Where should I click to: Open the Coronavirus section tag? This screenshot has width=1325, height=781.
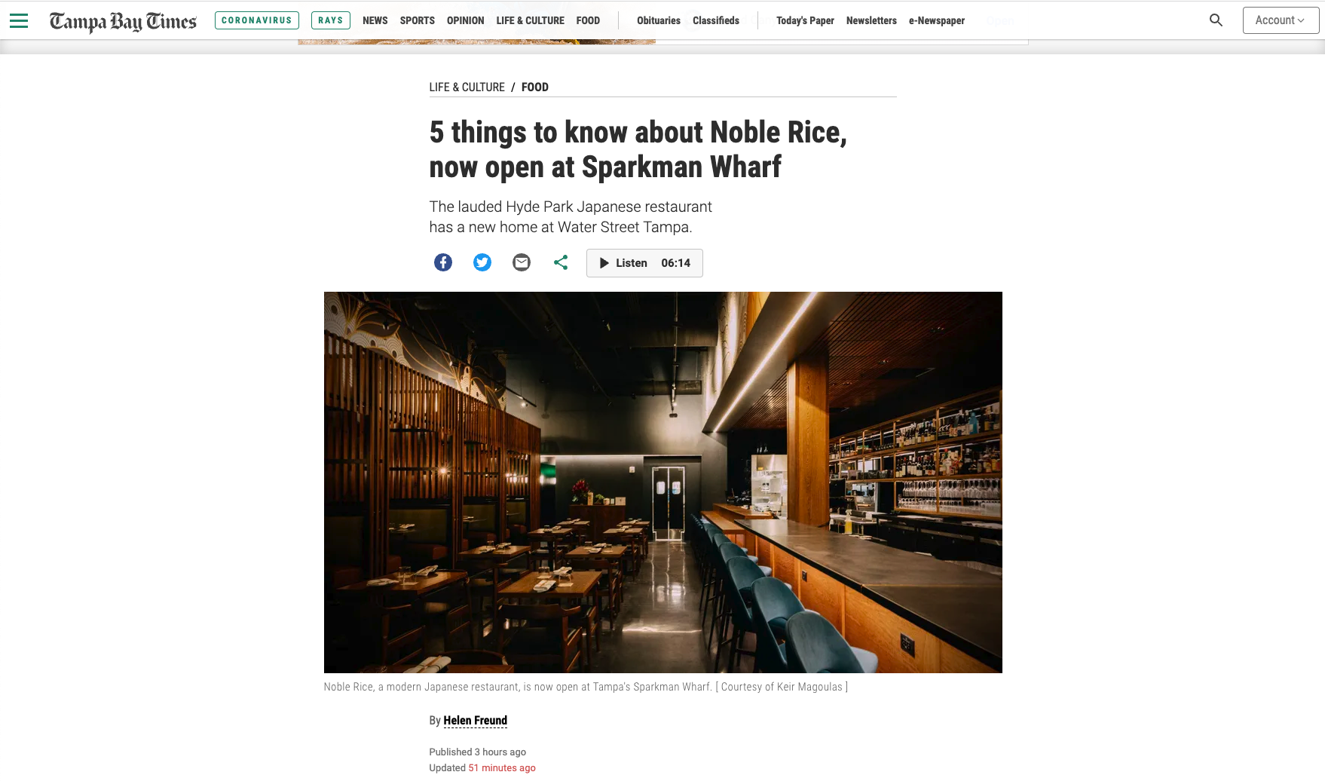click(x=257, y=20)
